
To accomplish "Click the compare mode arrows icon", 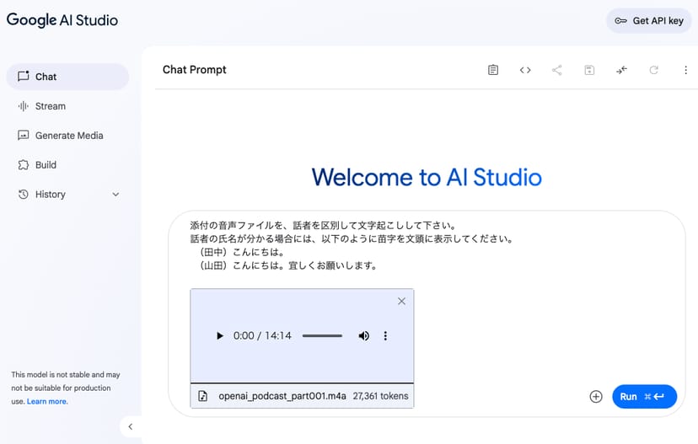I will [621, 70].
